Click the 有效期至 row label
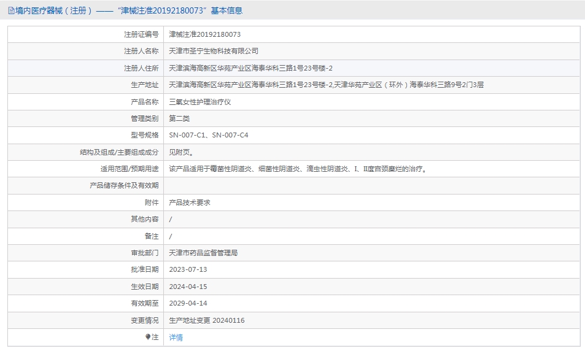This screenshot has width=585, height=351. coord(145,303)
